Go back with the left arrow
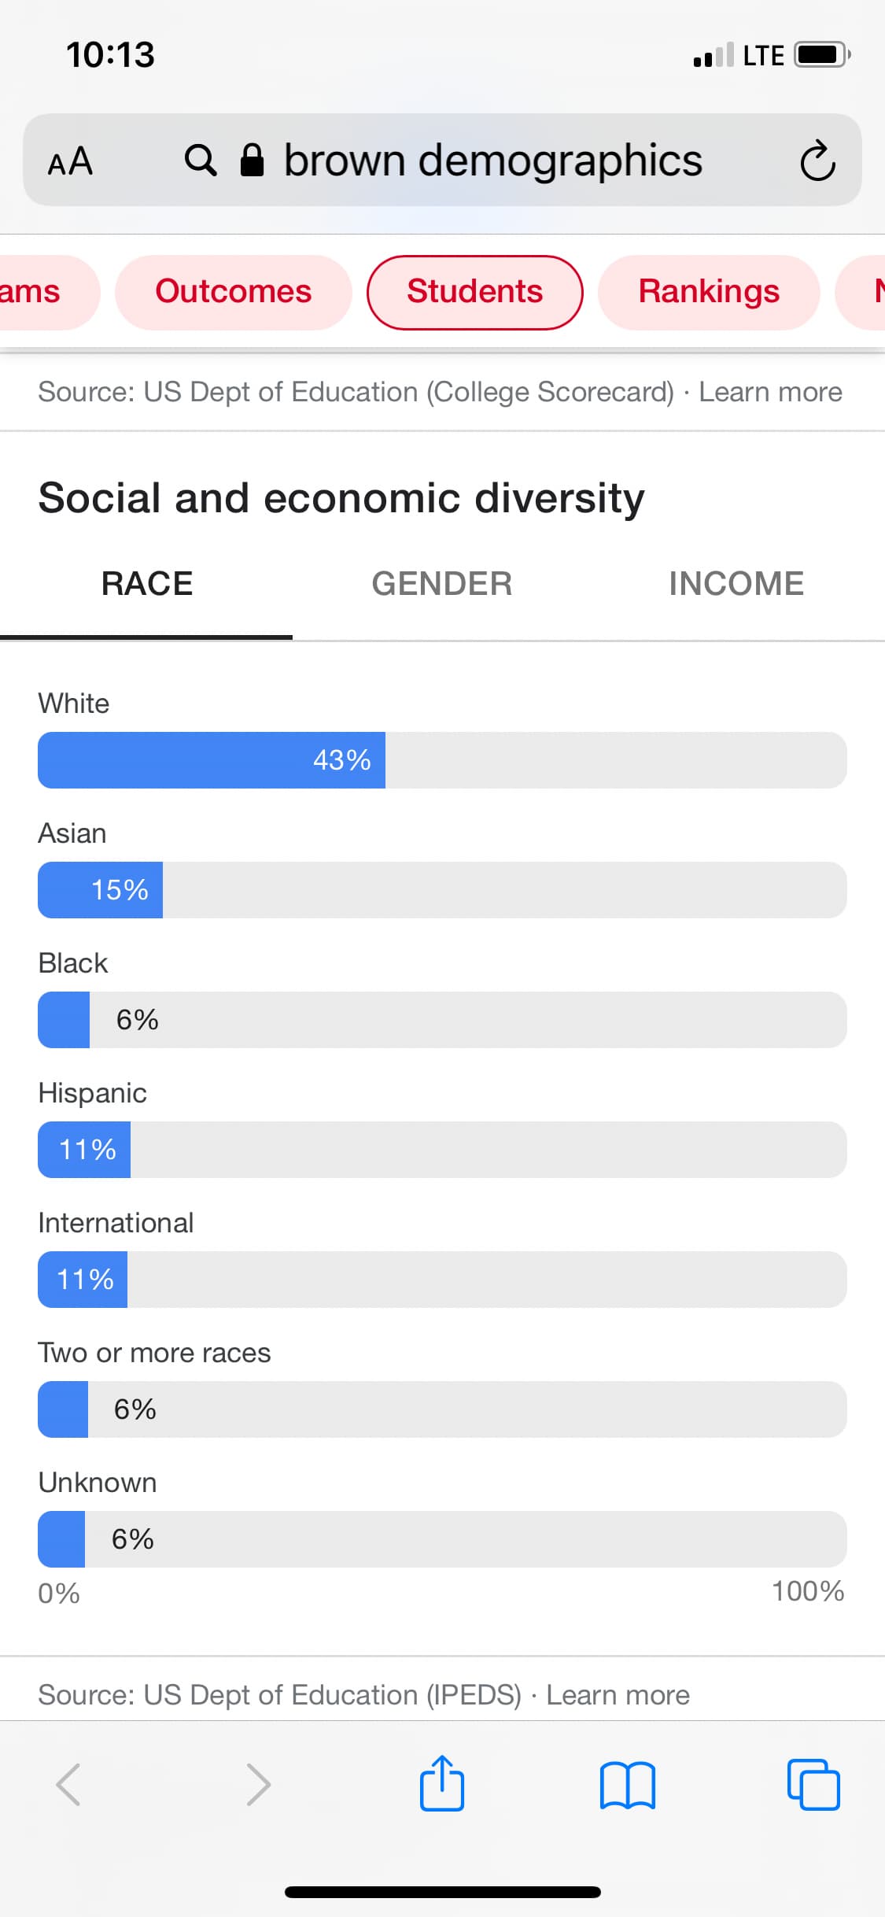The image size is (885, 1917). pyautogui.click(x=68, y=1784)
